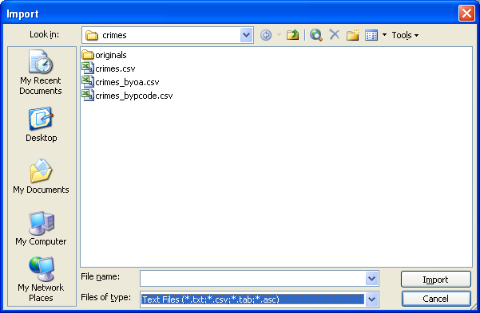The height and width of the screenshot is (313, 480).
Task: Click the Import button
Action: [x=435, y=280]
